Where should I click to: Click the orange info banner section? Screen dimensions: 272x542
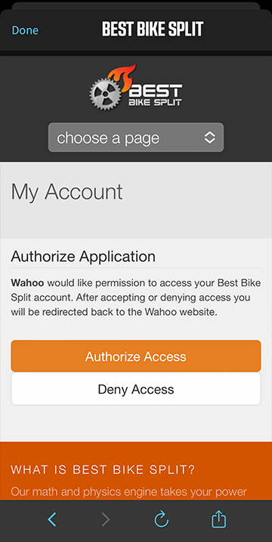click(136, 470)
